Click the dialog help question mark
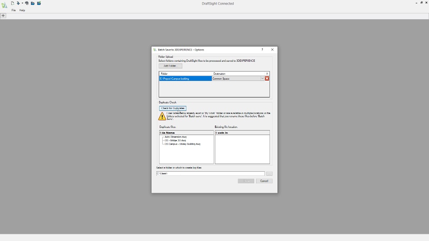This screenshot has width=429, height=241. click(262, 50)
